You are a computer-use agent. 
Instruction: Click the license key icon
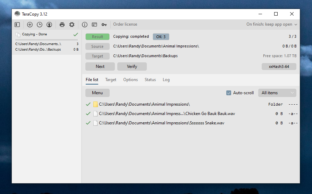(104, 25)
